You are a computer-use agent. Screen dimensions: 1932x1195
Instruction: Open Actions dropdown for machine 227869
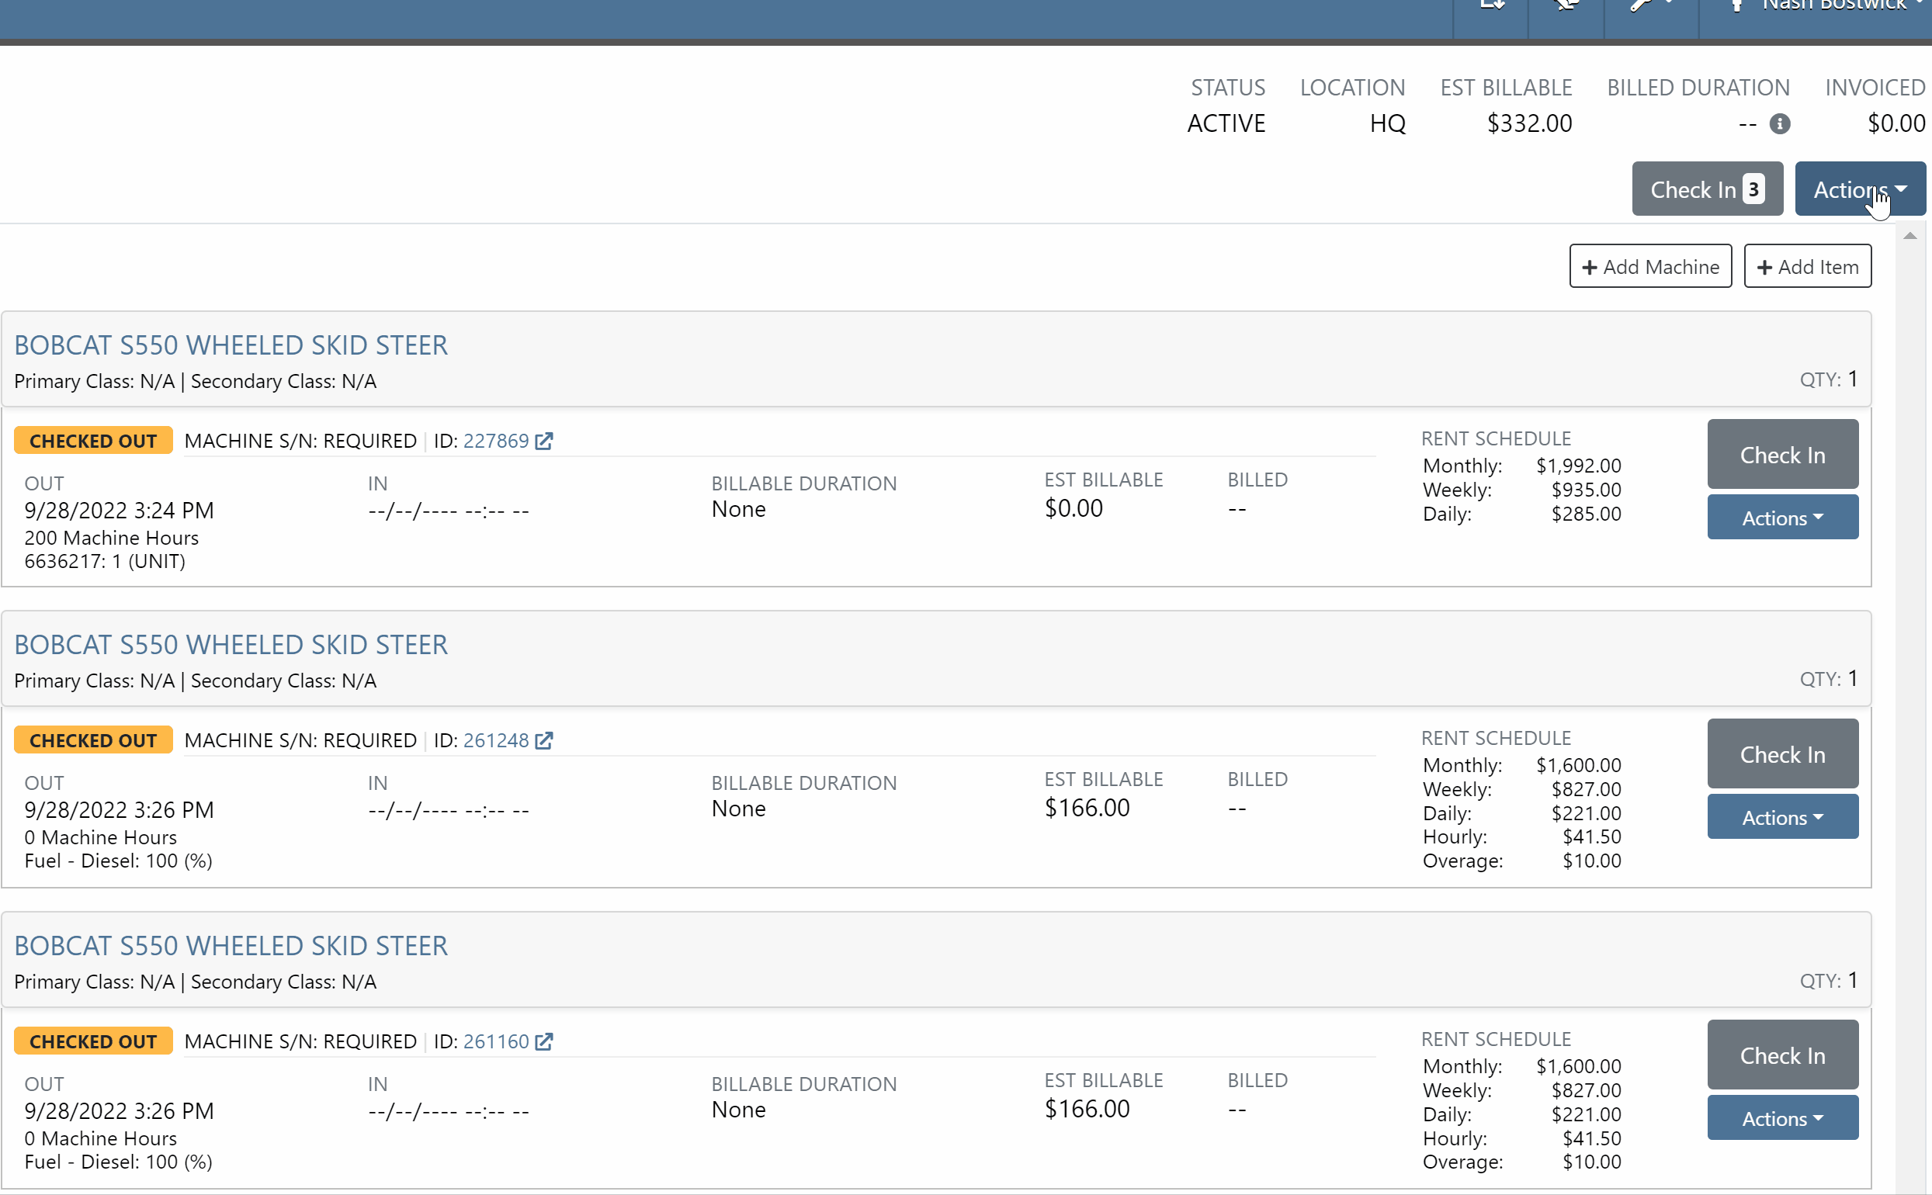point(1783,518)
